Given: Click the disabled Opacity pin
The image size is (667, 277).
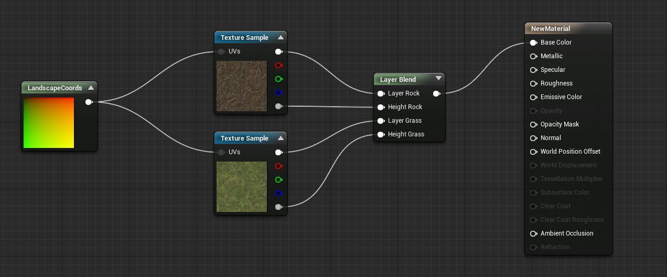Looking at the screenshot, I should tap(534, 111).
